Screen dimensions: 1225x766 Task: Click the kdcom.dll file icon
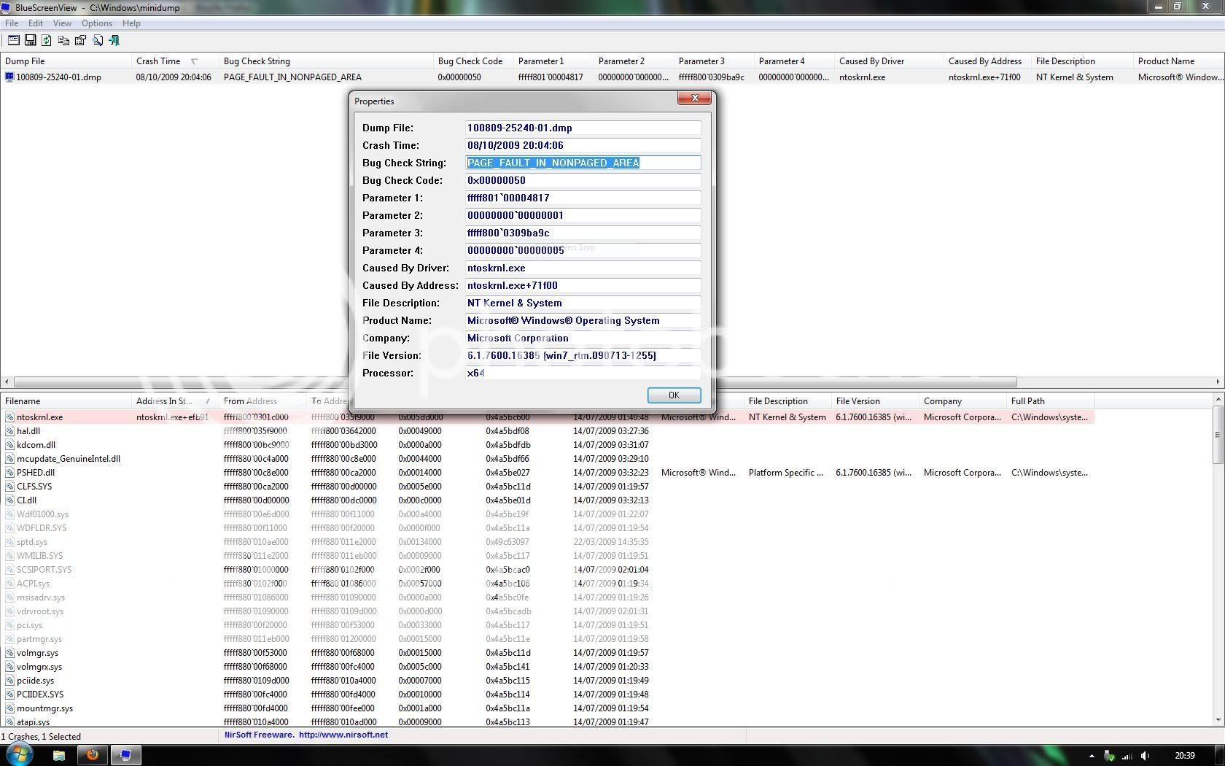click(10, 445)
